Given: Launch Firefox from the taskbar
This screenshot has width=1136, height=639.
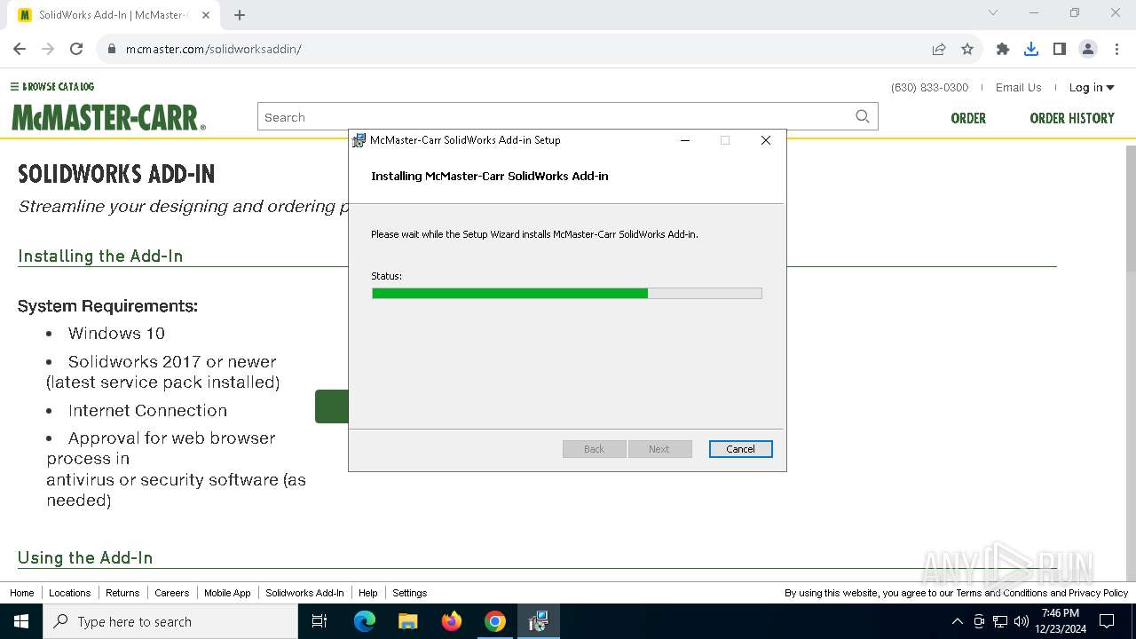Looking at the screenshot, I should [x=452, y=621].
